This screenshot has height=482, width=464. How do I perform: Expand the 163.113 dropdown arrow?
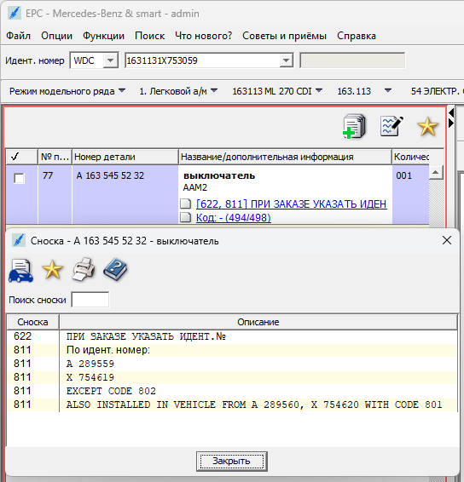(x=388, y=90)
